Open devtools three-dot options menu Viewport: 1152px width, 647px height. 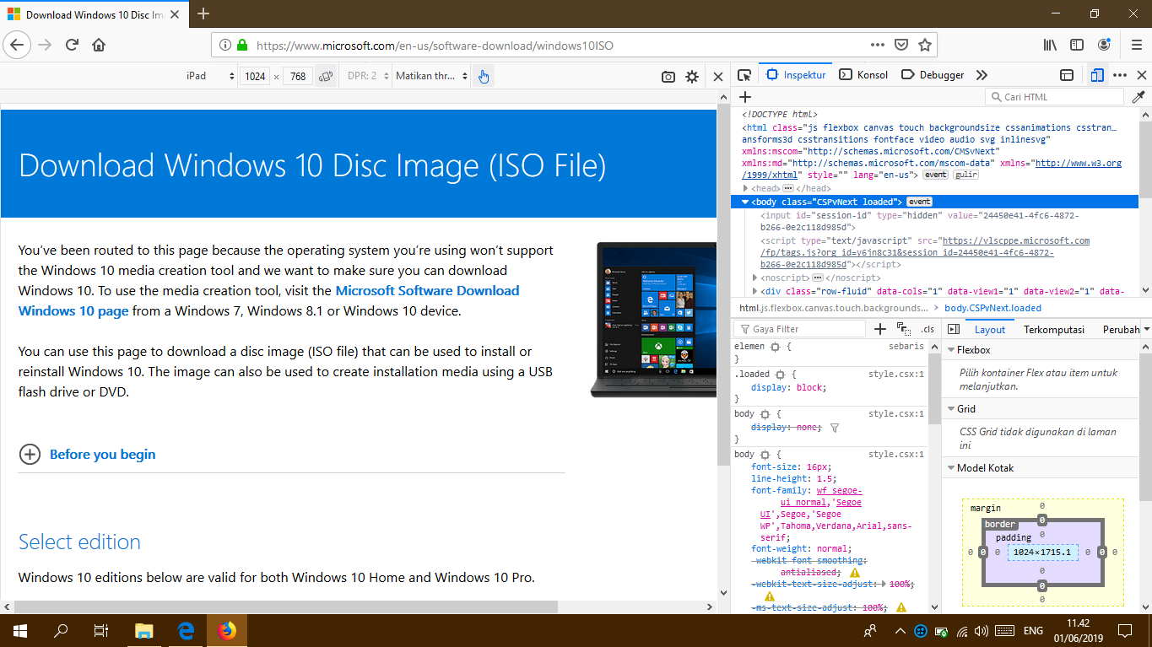pos(1120,75)
